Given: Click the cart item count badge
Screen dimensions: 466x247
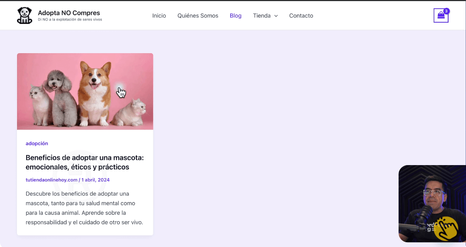Looking at the screenshot, I should click(x=446, y=11).
